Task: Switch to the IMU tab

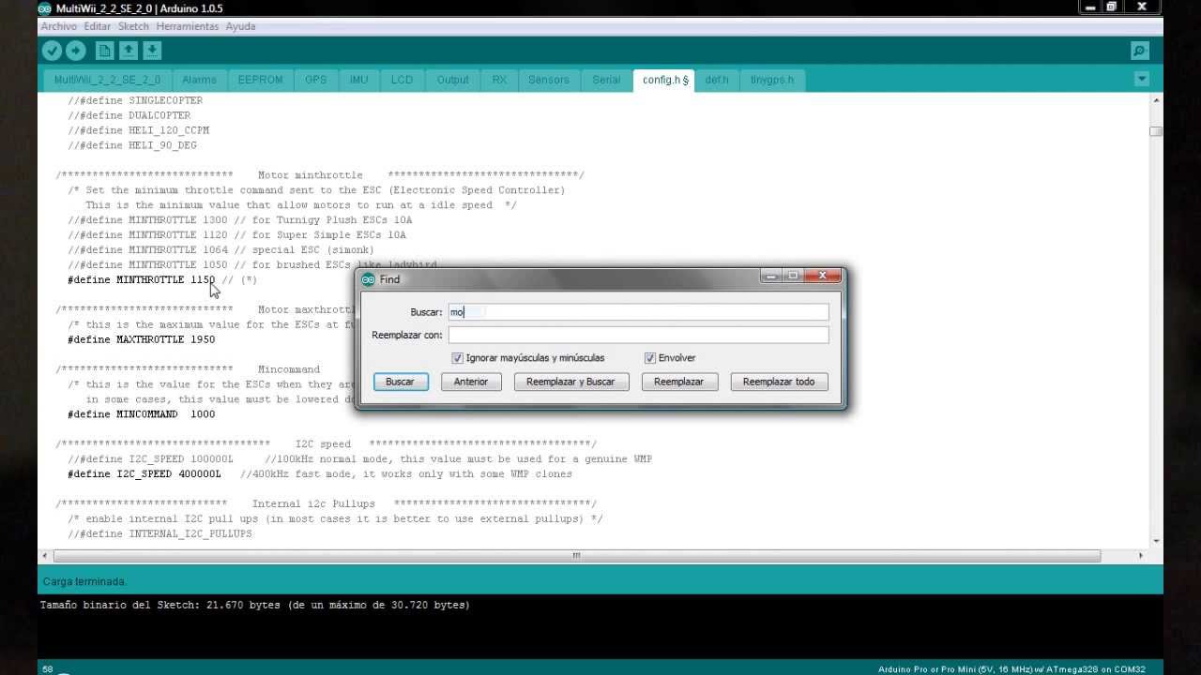Action: [x=359, y=80]
